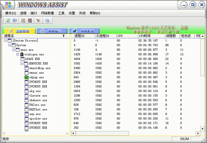Click the 网络数据 tab globe icon
The height and width of the screenshot is (143, 207).
tap(75, 31)
